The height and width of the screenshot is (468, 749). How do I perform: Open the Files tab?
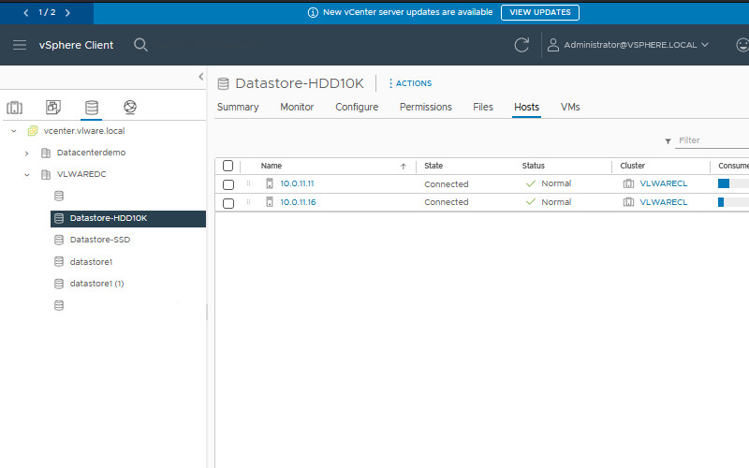(x=483, y=107)
